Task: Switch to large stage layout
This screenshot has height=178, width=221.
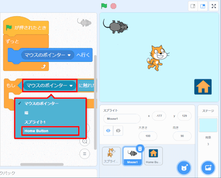Action: (x=203, y=6)
